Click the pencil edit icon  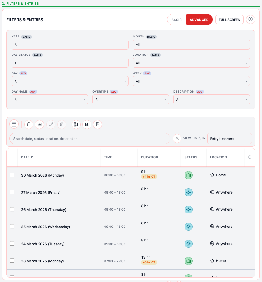51,124
